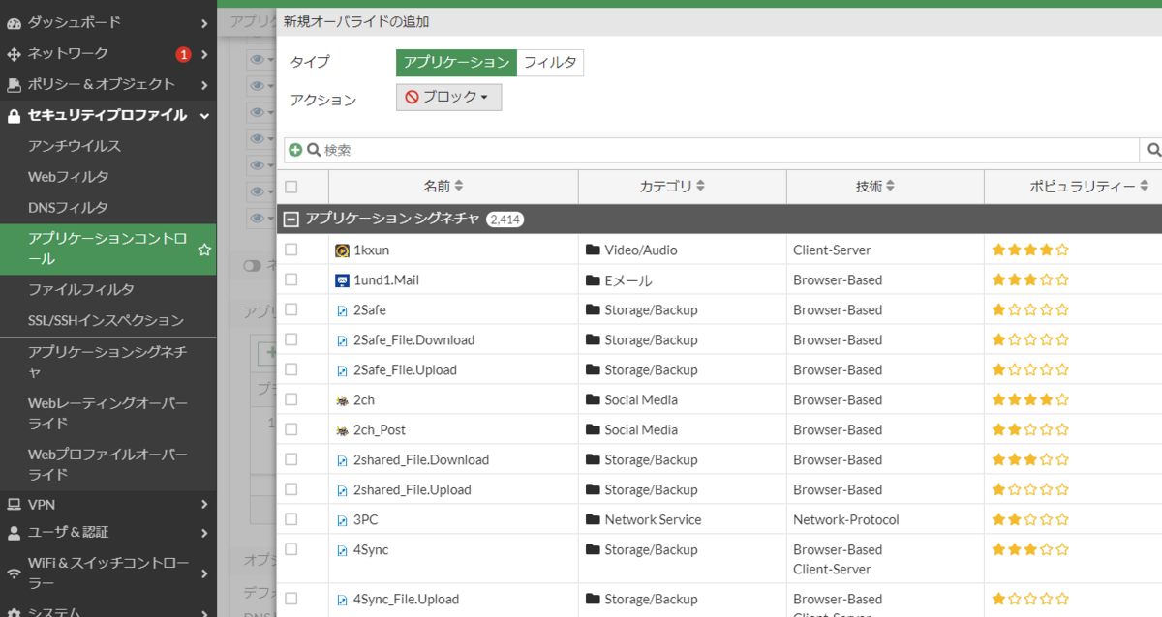Open ファイルフィルタ in sidebar
1162x617 pixels.
pyautogui.click(x=81, y=289)
